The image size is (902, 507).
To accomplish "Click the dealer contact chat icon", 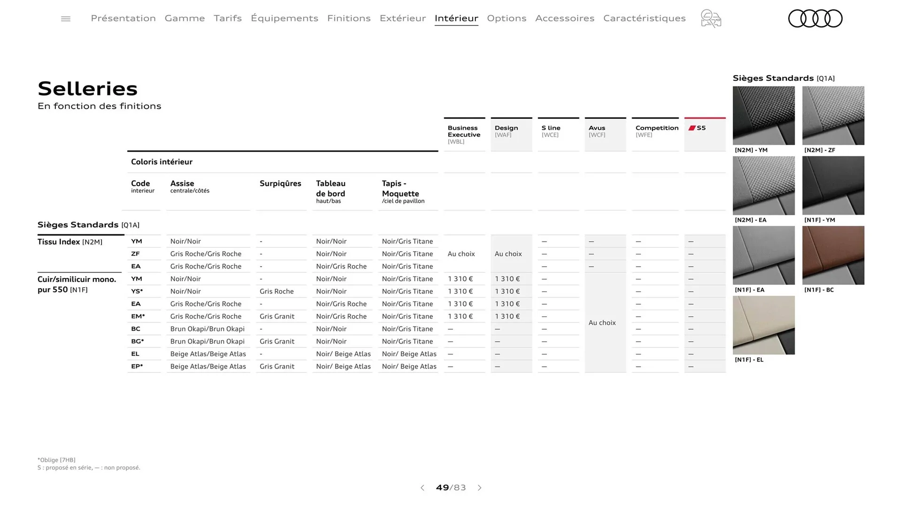I will click(711, 19).
